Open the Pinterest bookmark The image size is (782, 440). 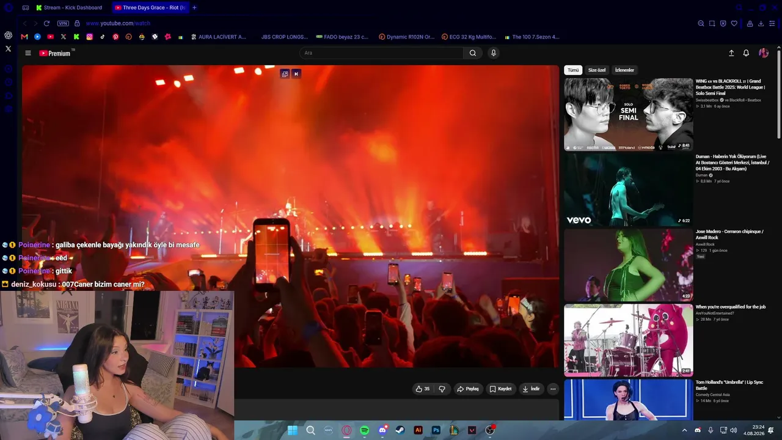tap(115, 37)
